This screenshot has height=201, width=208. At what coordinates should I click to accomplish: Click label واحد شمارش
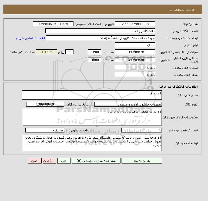point(78,131)
